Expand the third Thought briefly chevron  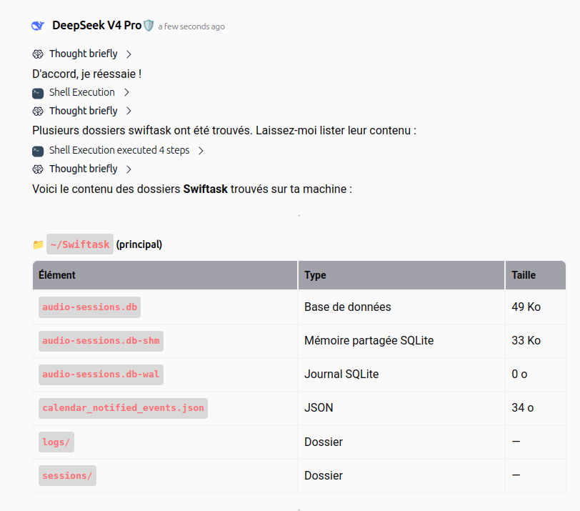[x=129, y=169]
